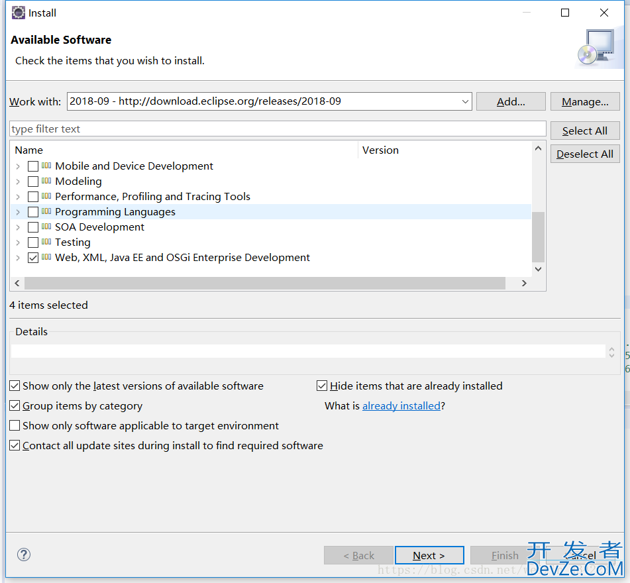Check the Testing checkbox
The width and height of the screenshot is (630, 583).
(33, 242)
